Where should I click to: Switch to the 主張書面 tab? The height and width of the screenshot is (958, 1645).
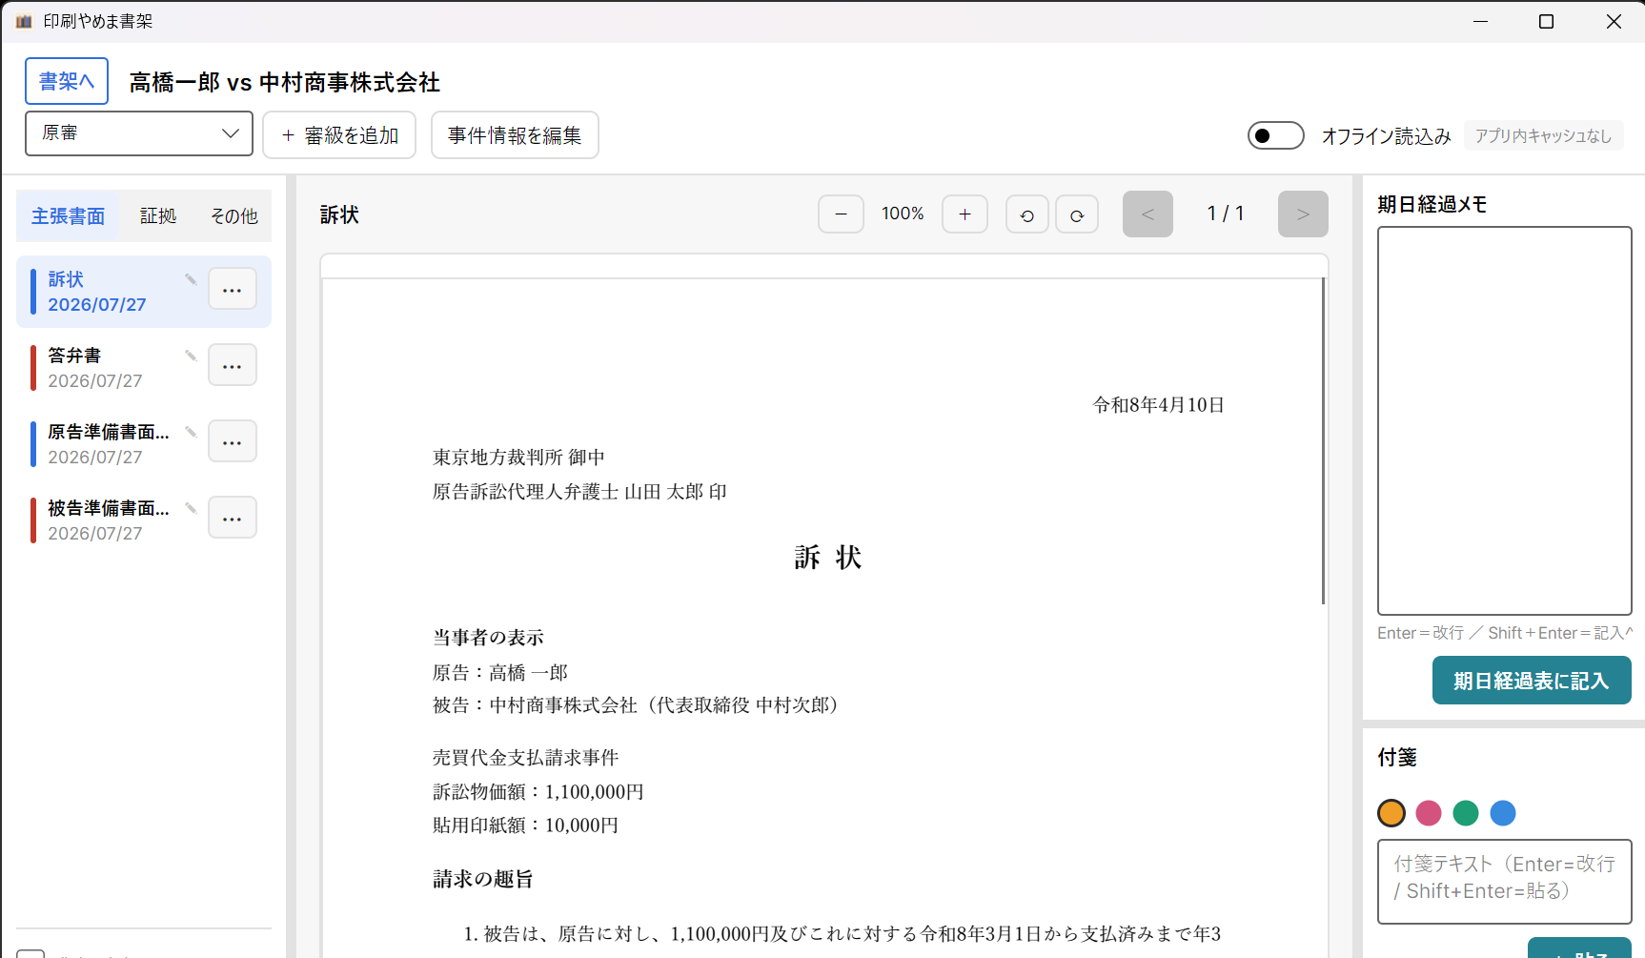point(68,216)
